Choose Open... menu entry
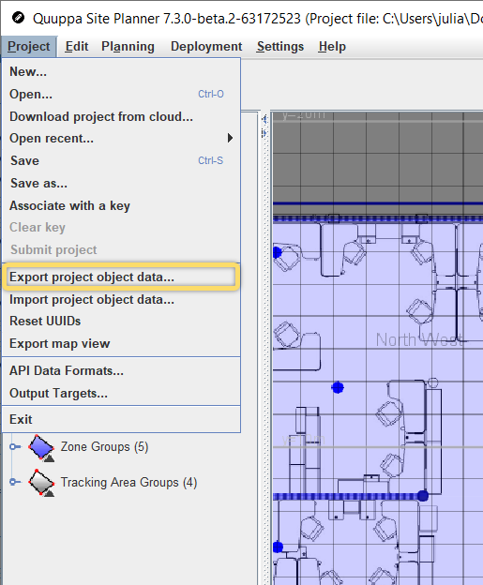 tap(121, 94)
